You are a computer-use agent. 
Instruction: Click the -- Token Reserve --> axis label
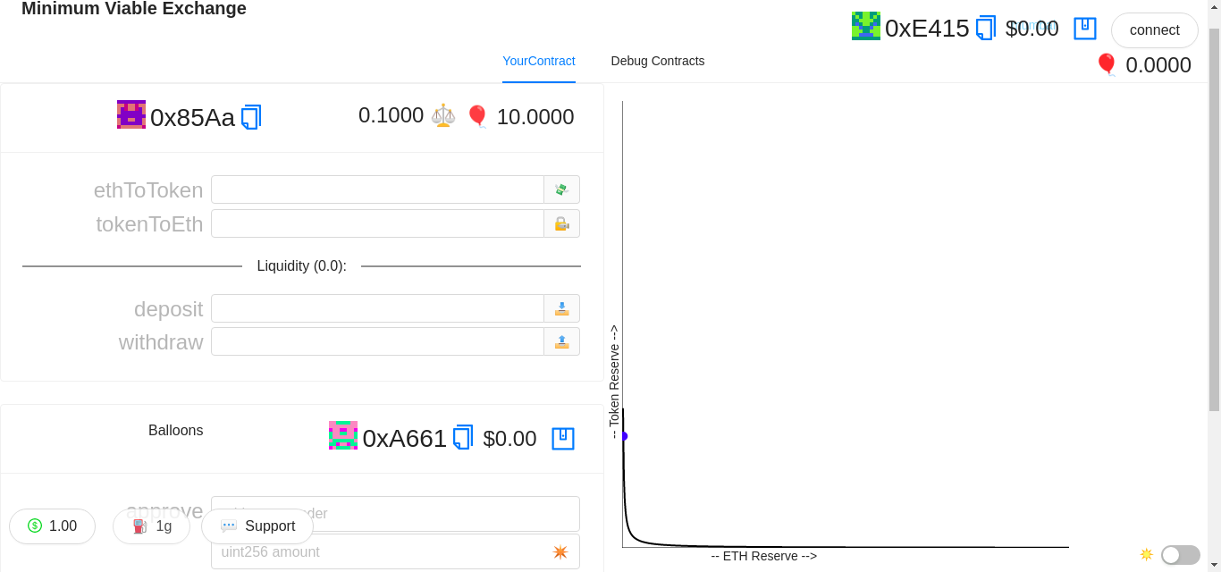pyautogui.click(x=614, y=382)
